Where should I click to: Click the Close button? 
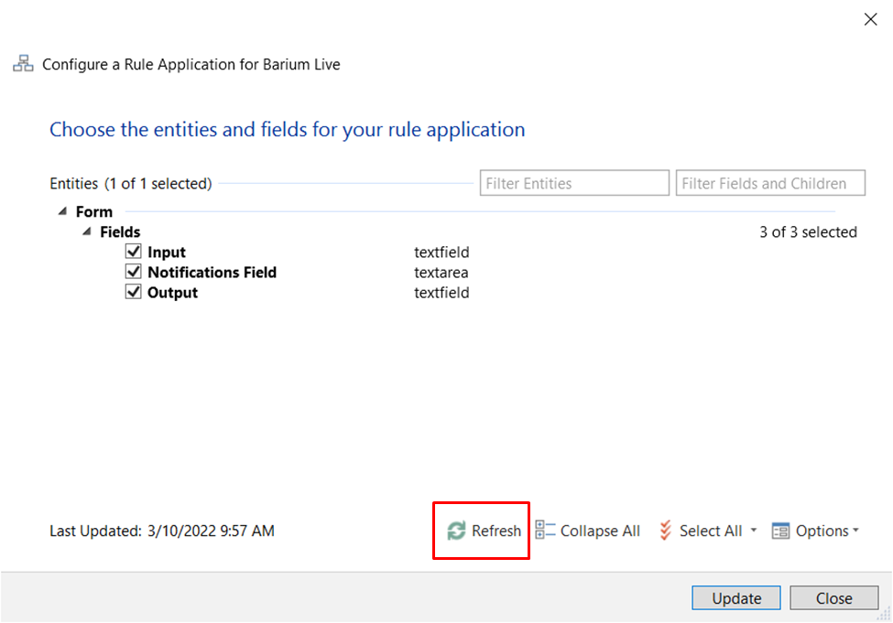[833, 597]
